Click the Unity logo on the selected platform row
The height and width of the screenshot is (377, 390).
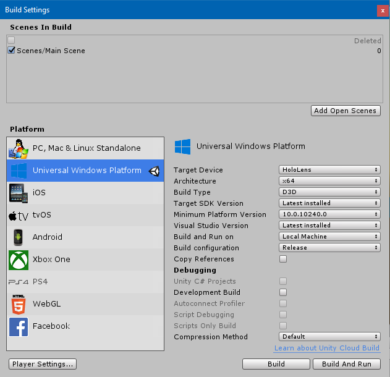(x=155, y=171)
